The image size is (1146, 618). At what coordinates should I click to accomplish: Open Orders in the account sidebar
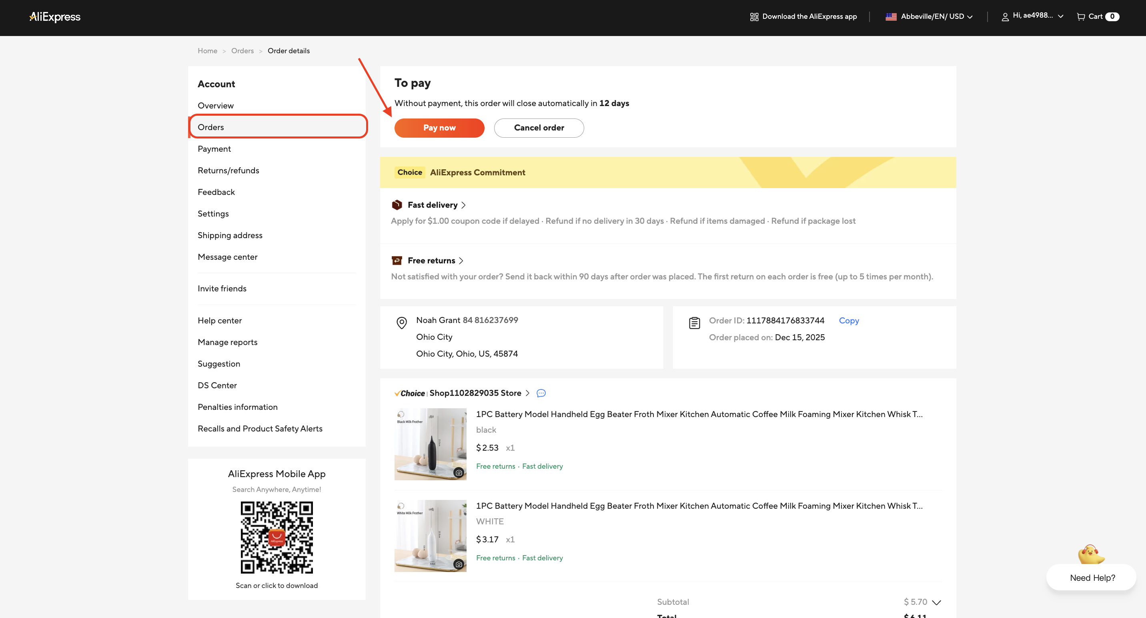[211, 127]
